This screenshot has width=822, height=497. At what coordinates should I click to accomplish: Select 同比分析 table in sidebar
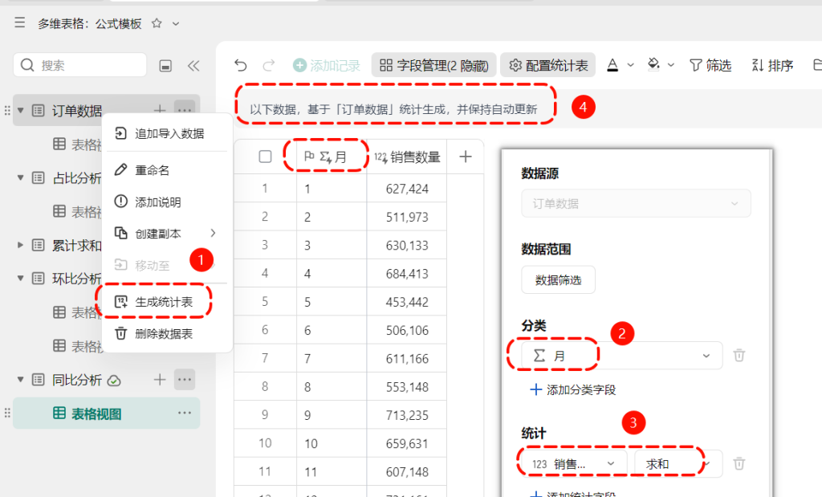pos(76,380)
